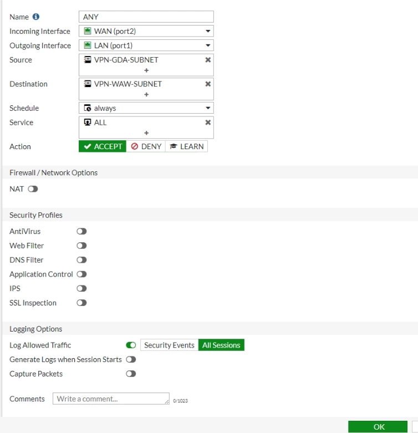Enable the IPS profile
The image size is (418, 433).
point(81,288)
